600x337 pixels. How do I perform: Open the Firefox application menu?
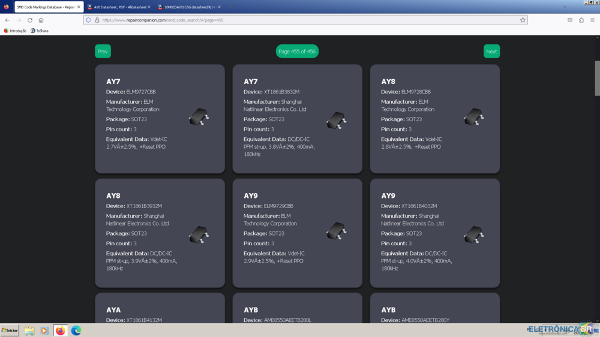pos(592,20)
